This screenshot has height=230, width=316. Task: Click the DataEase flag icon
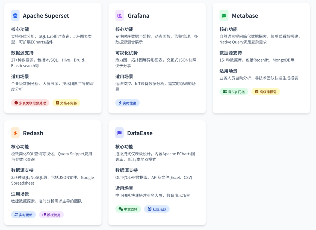pos(120,133)
